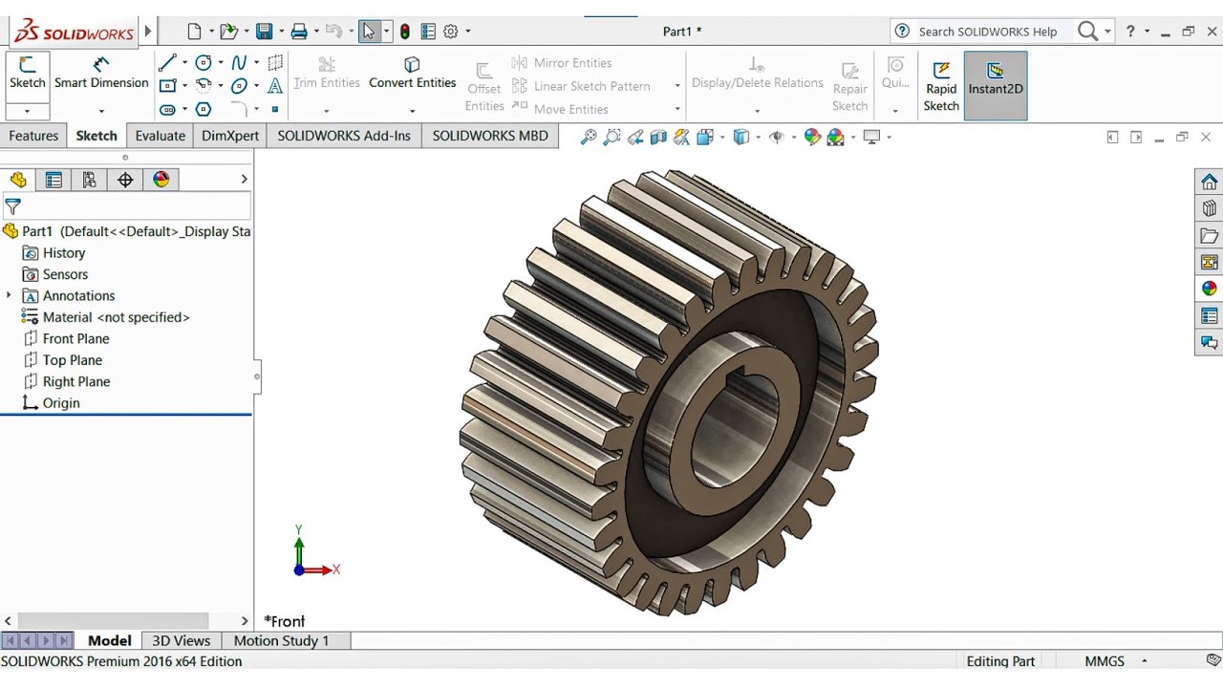Open the Sketch button dropdown arrow
Image resolution: width=1223 pixels, height=688 pixels.
tap(27, 111)
